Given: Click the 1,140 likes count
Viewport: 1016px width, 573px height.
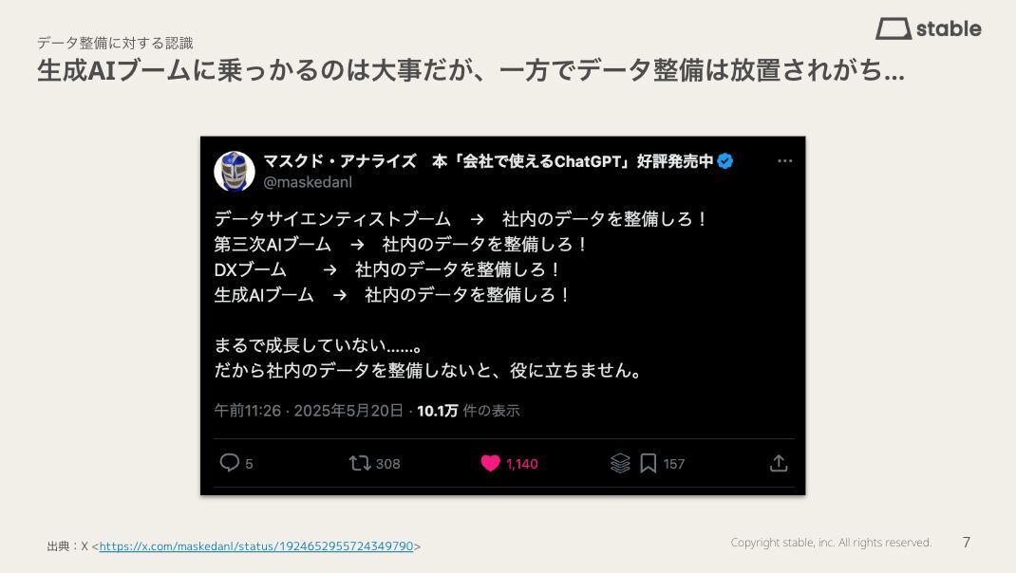Looking at the screenshot, I should [521, 464].
